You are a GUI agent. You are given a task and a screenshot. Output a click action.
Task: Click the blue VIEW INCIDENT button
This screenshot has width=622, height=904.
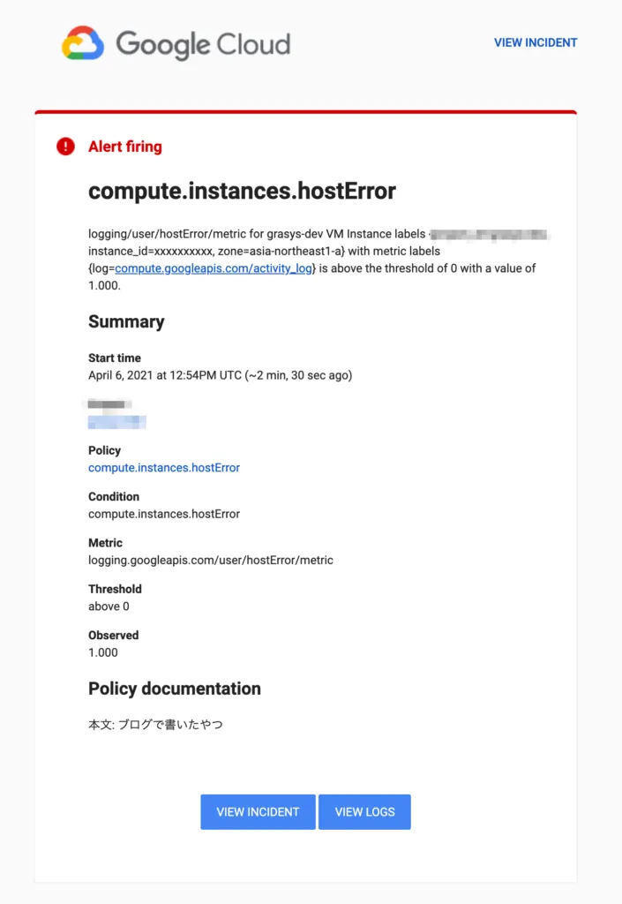click(258, 812)
